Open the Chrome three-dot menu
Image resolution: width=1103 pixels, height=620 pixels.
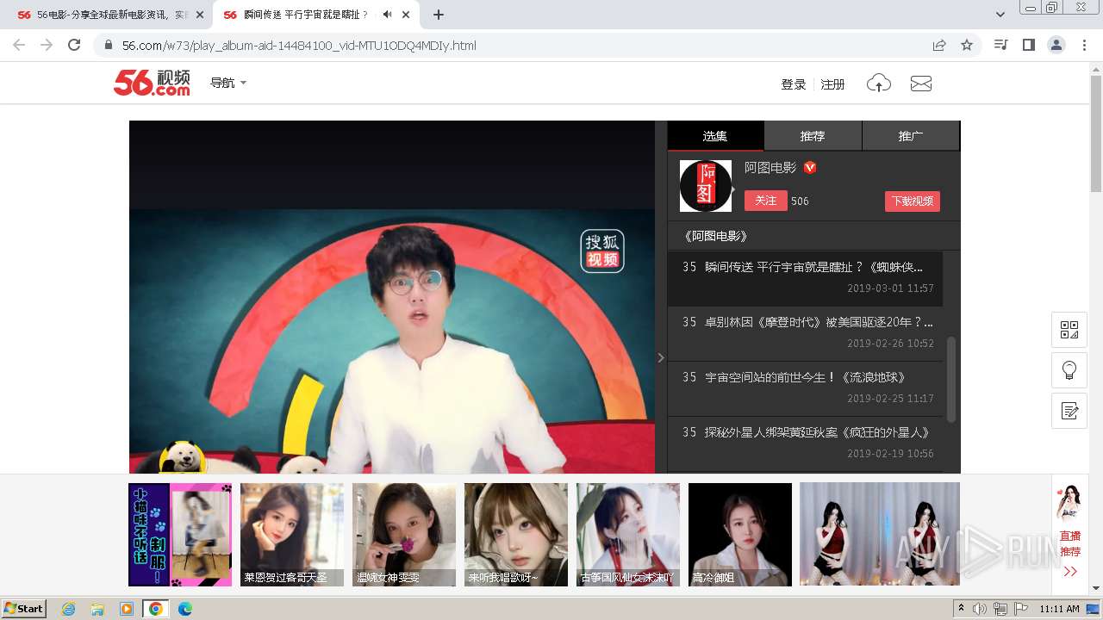click(x=1084, y=45)
